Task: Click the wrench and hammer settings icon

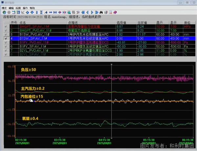Action: click(78, 12)
